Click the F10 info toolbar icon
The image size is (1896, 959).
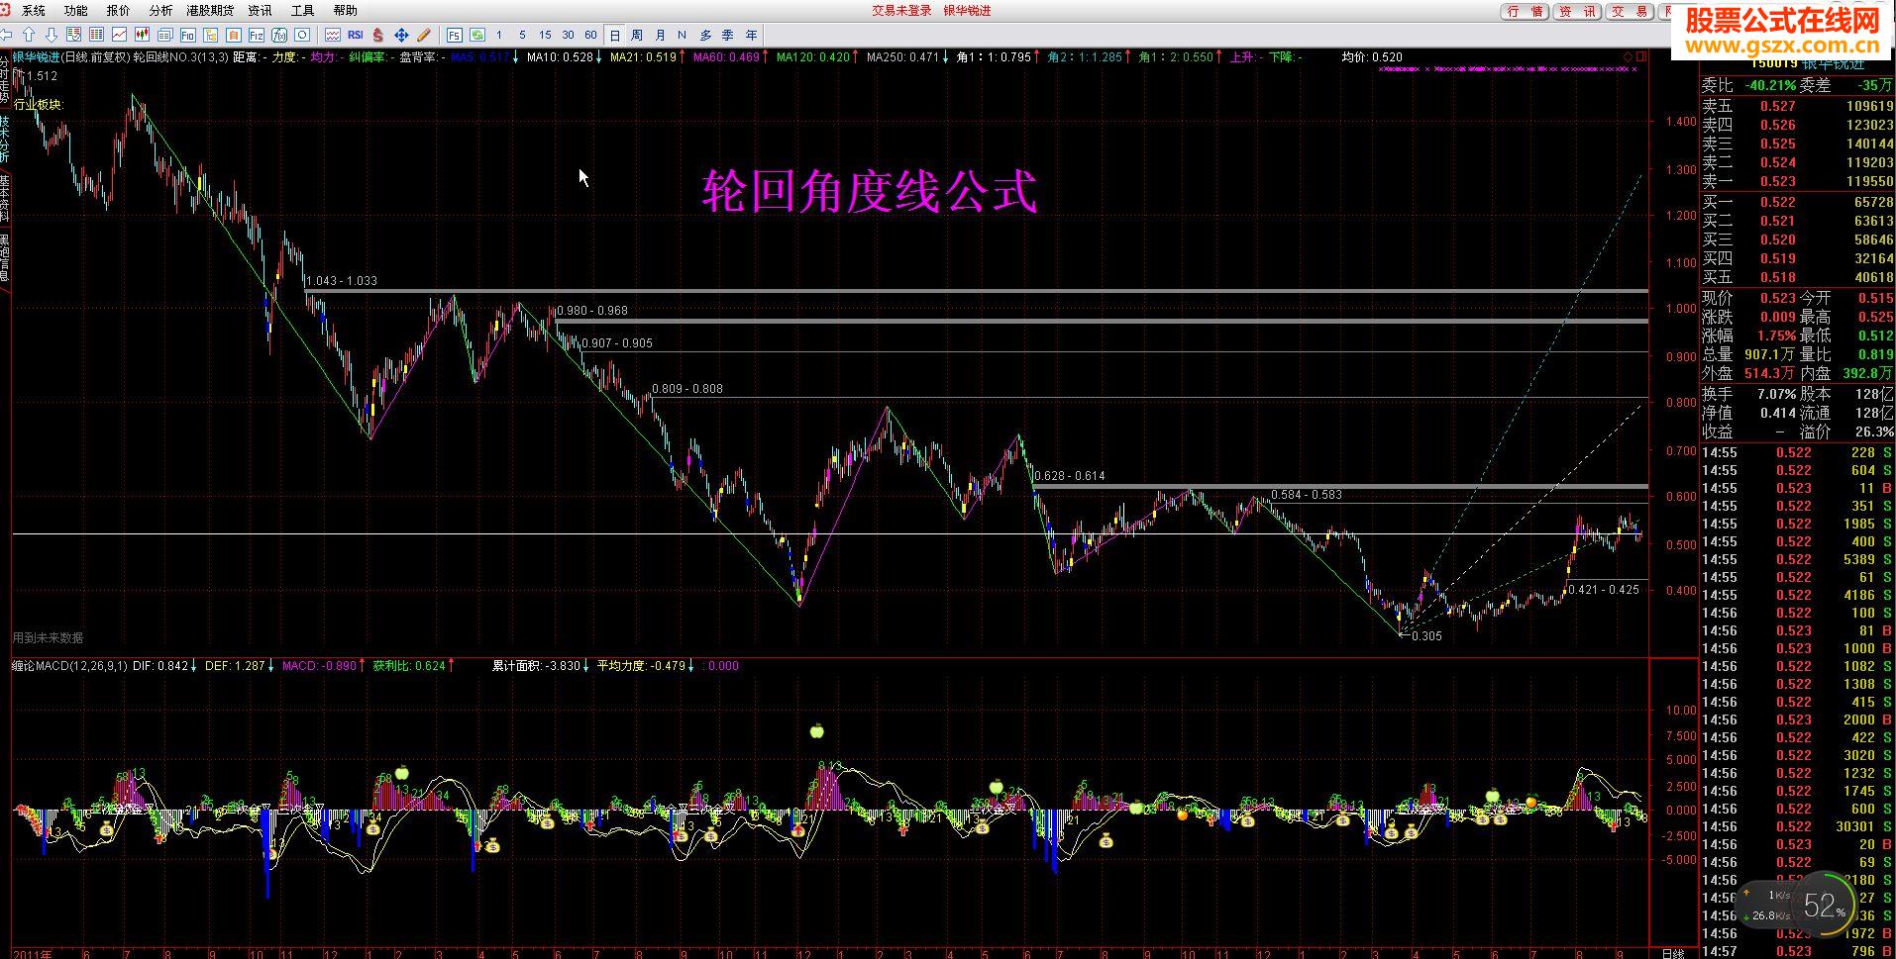click(x=188, y=35)
